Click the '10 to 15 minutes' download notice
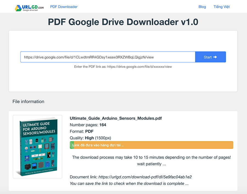 coord(151,161)
